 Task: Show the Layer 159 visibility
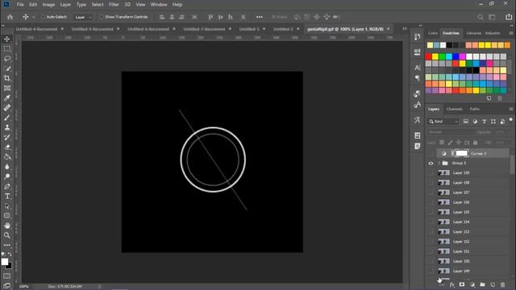[x=431, y=173]
